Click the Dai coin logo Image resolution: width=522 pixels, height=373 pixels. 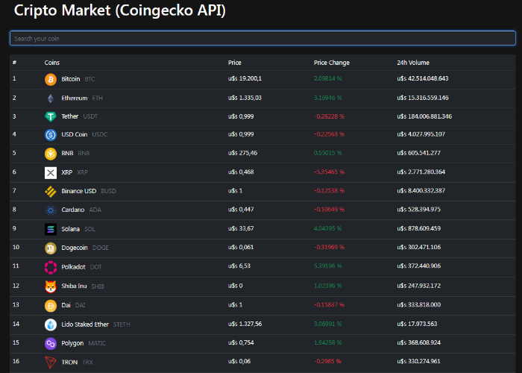click(51, 305)
